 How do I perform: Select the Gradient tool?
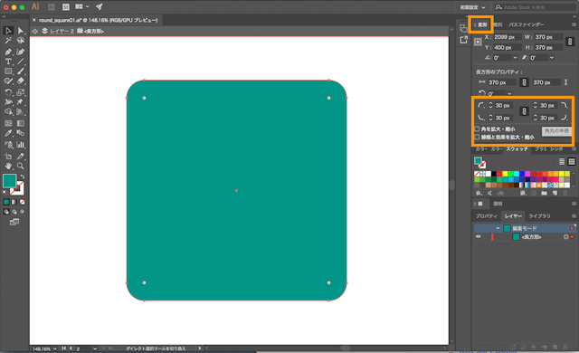click(x=21, y=123)
